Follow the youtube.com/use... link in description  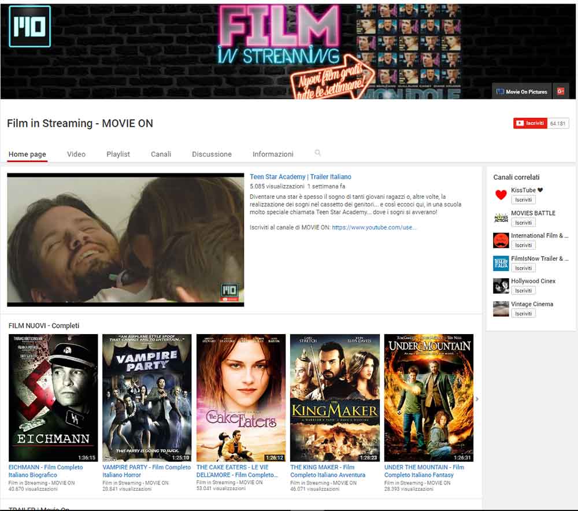point(374,228)
